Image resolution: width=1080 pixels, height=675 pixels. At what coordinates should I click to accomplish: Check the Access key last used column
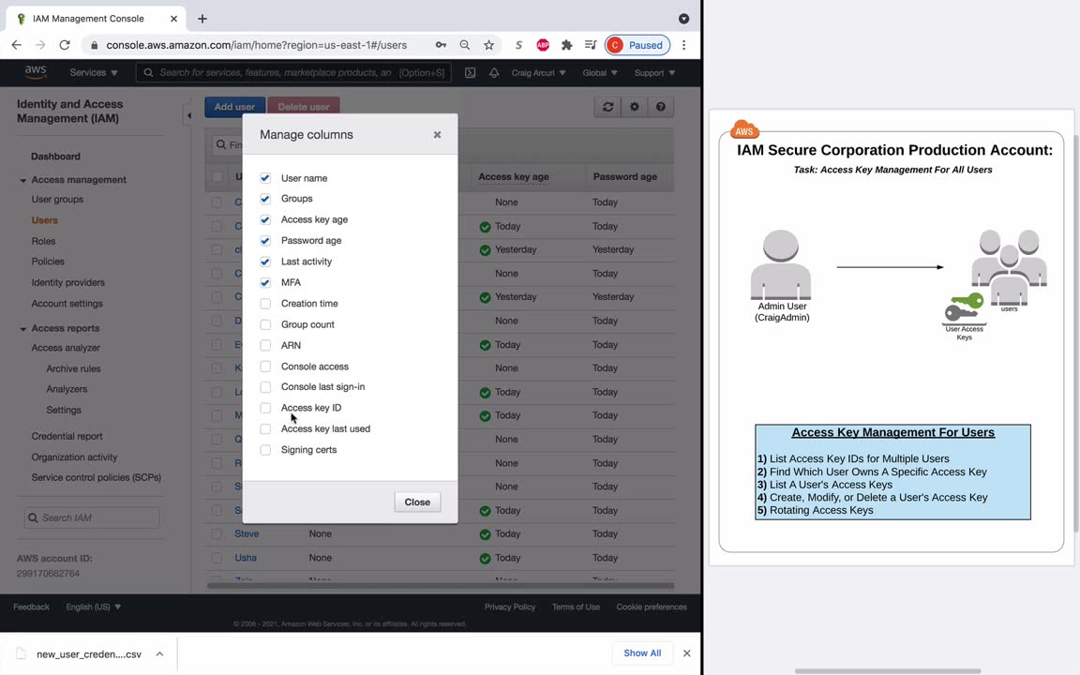coord(265,429)
